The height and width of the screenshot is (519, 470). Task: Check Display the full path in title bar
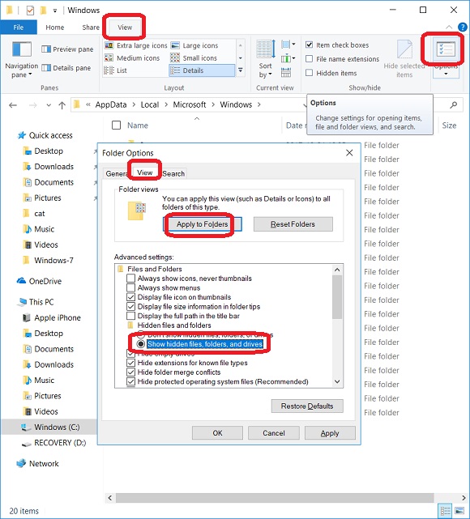tap(130, 316)
